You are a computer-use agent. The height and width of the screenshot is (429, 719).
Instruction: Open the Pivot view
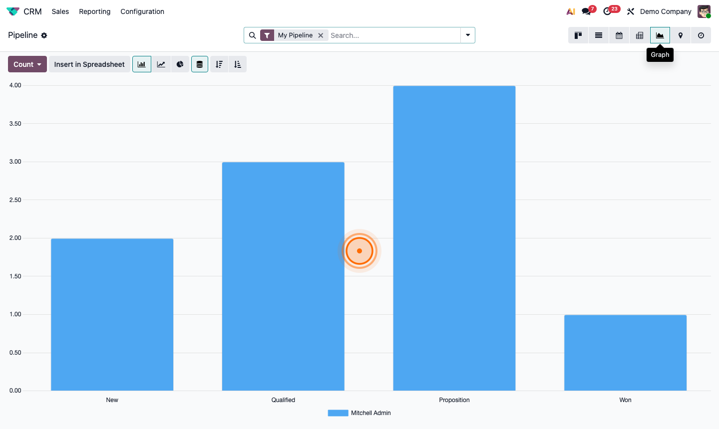click(640, 35)
